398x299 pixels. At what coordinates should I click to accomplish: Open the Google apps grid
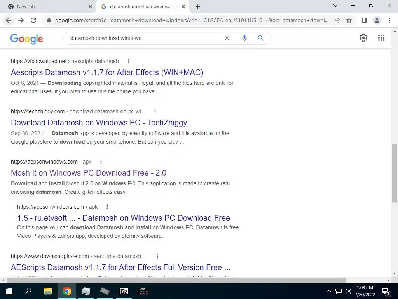381,38
